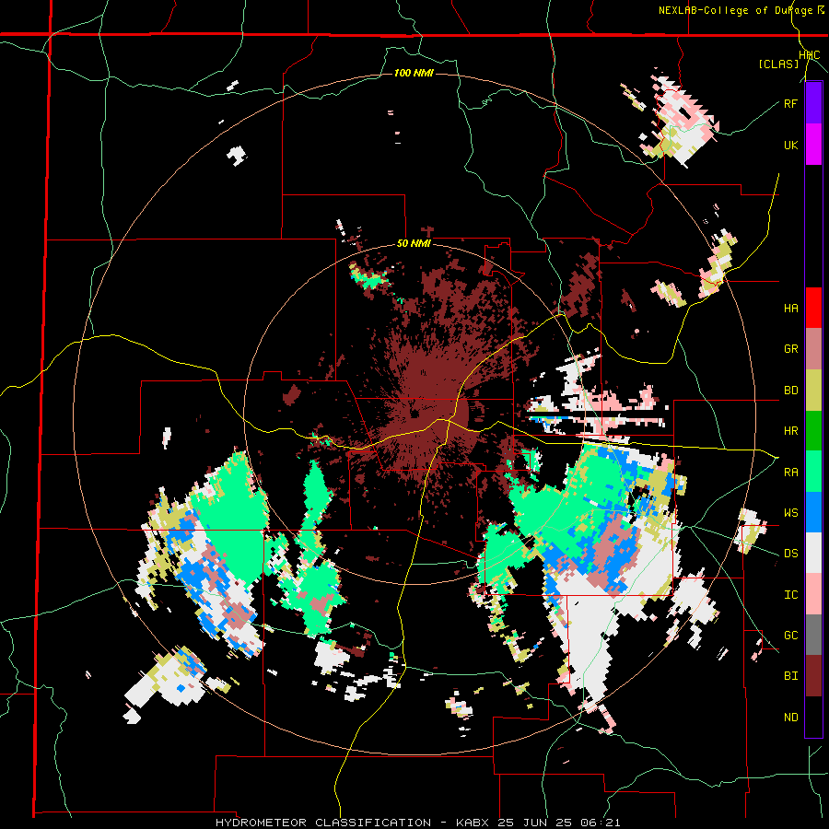Click the GR legend color swatch

(813, 349)
